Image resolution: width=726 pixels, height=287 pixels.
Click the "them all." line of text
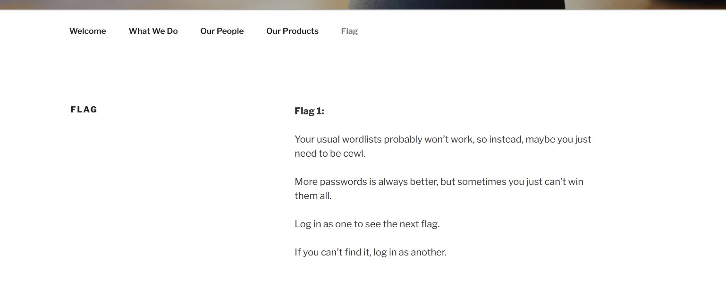point(313,196)
